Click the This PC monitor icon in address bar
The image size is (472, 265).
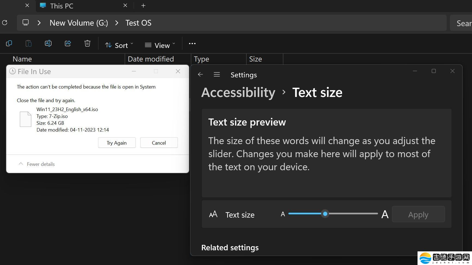(26, 23)
